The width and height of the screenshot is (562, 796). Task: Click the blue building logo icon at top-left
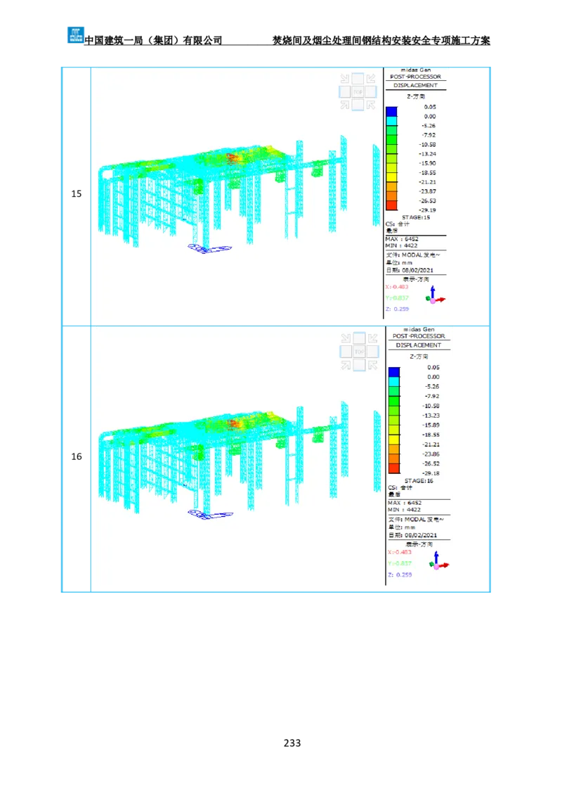point(75,34)
